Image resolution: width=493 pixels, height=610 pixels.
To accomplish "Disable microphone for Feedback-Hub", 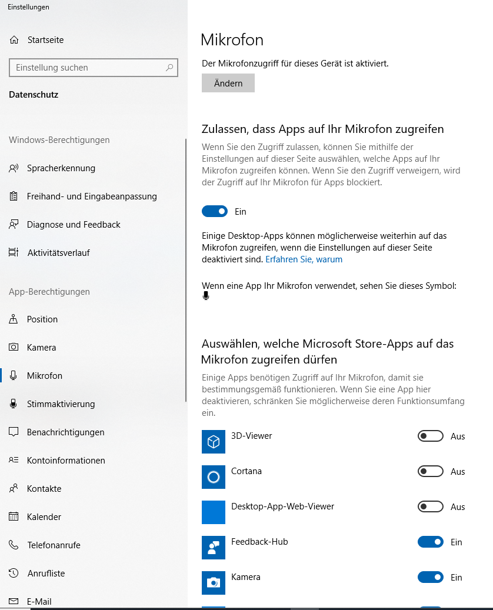I will (x=431, y=542).
